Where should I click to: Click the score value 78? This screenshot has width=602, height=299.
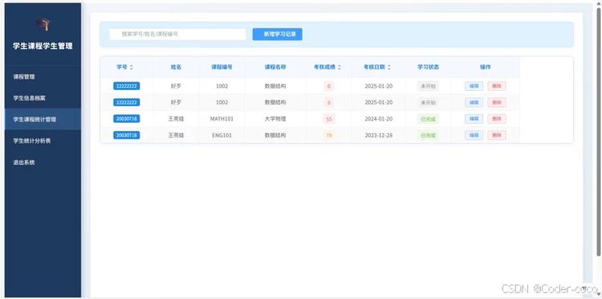[x=328, y=135]
